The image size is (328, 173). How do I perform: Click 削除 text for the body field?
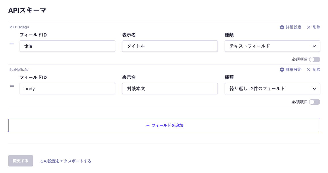[x=316, y=70]
